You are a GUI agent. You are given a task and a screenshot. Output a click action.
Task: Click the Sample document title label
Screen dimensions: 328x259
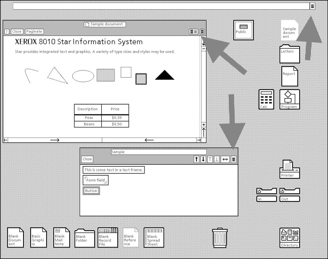coord(105,24)
